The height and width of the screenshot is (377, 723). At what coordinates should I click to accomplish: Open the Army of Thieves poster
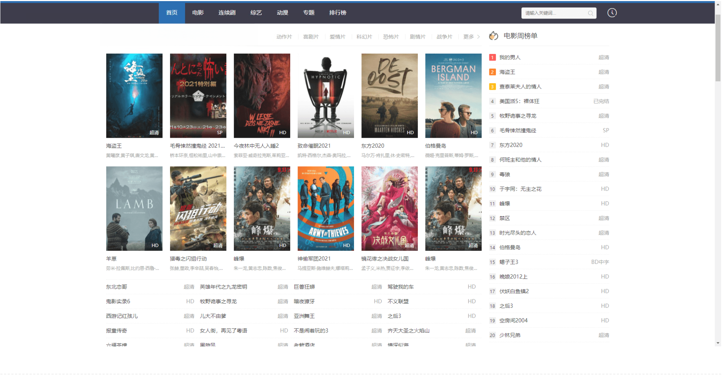point(326,209)
